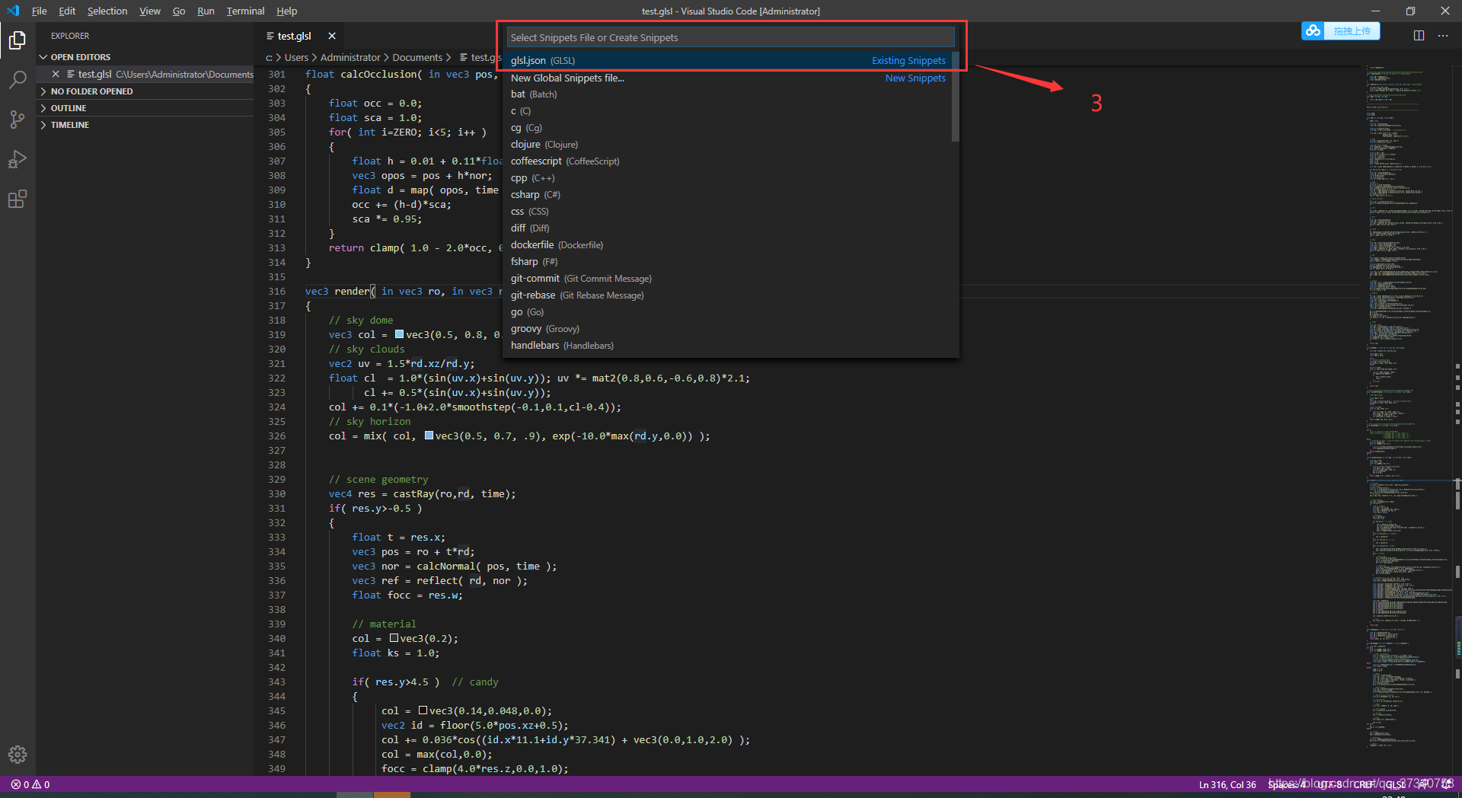Expand the No Folder Opened section
1462x798 pixels.
145,91
